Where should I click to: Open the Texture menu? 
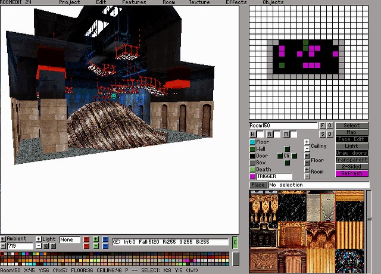[x=199, y=2]
